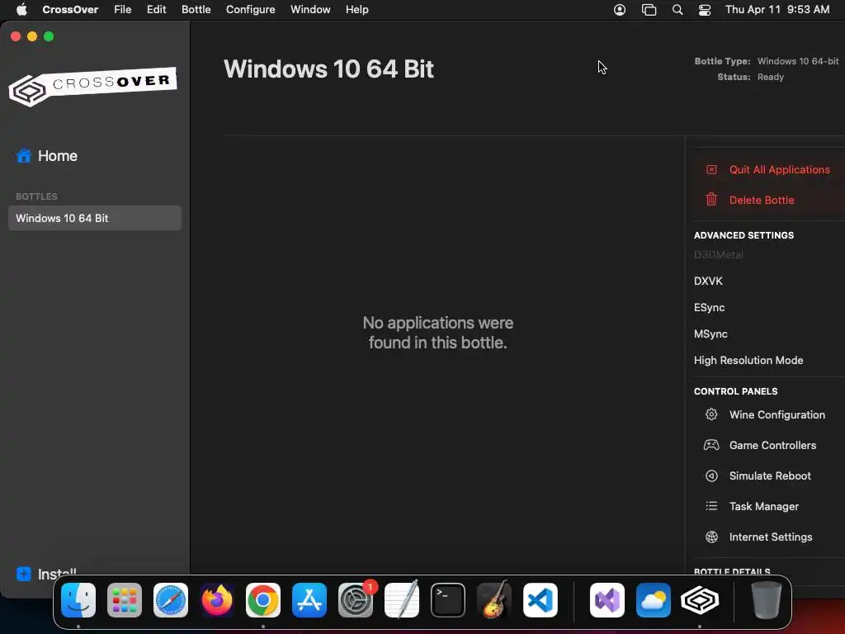Open Launchpad from the Dock
The height and width of the screenshot is (634, 845).
(x=125, y=599)
